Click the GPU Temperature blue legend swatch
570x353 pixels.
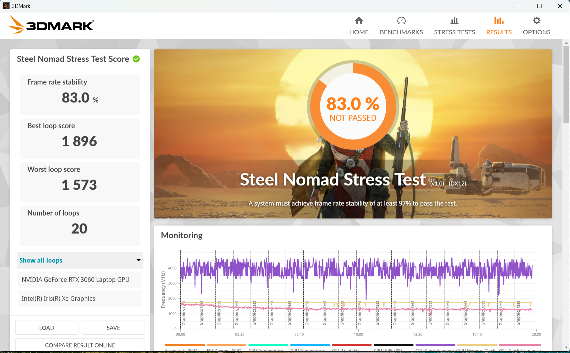tap(310, 345)
